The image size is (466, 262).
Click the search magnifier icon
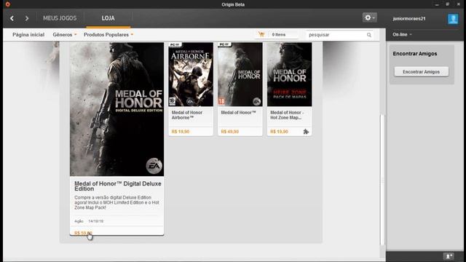(369, 35)
